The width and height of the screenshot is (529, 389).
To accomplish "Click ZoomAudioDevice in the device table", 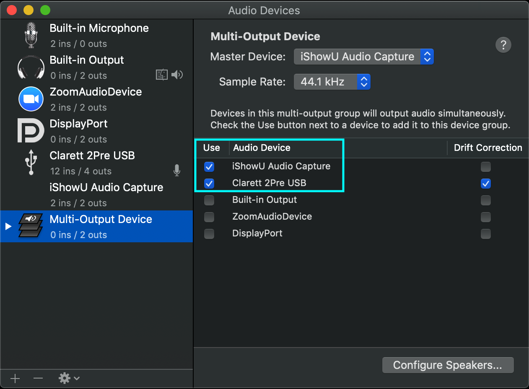I will [272, 217].
